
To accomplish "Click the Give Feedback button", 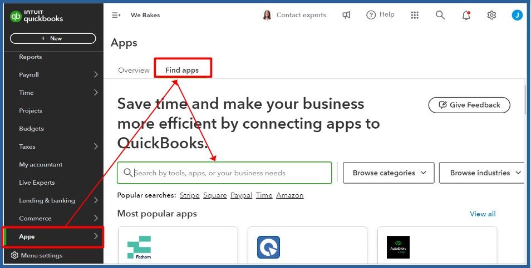I will click(x=469, y=105).
